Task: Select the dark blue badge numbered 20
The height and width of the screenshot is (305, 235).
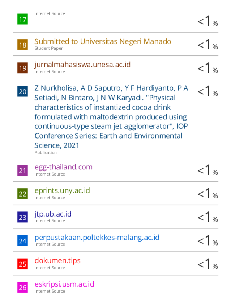Action: 22,91
